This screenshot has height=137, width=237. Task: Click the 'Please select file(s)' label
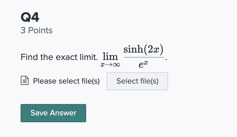point(66,81)
